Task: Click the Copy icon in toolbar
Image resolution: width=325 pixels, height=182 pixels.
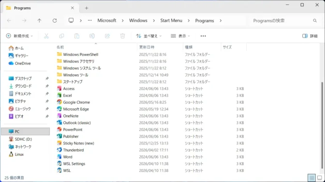Action: [61, 36]
